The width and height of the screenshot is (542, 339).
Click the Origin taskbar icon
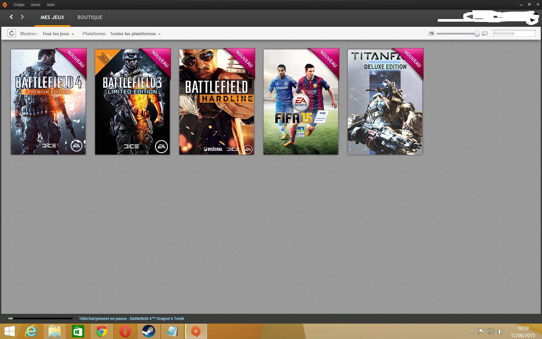196,332
